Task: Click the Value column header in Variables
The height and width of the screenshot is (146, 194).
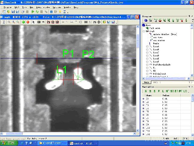Action: point(166,95)
